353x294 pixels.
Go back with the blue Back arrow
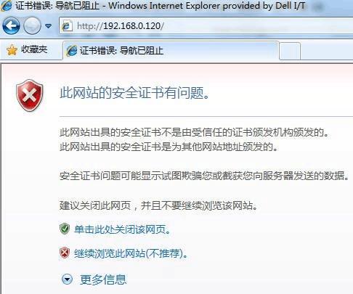point(12,25)
